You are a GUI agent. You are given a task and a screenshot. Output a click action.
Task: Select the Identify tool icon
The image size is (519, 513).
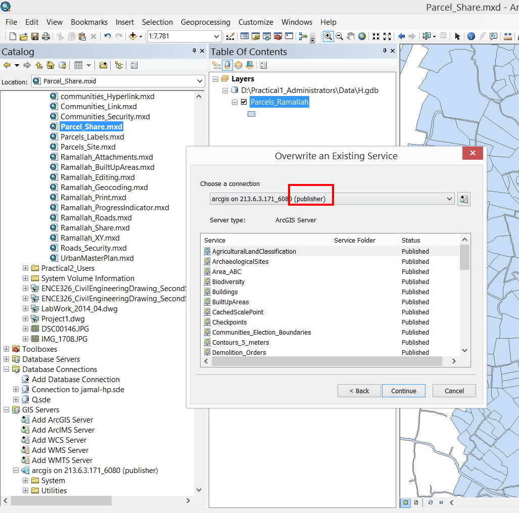point(471,36)
